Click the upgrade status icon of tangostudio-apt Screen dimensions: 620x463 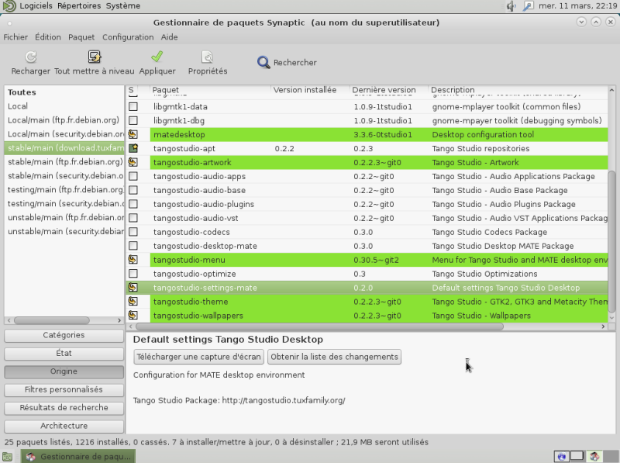pyautogui.click(x=133, y=148)
